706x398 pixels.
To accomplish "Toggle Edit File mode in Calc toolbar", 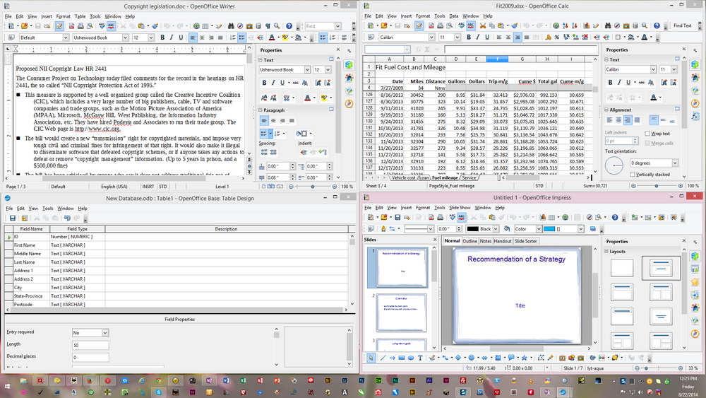I will [x=419, y=25].
